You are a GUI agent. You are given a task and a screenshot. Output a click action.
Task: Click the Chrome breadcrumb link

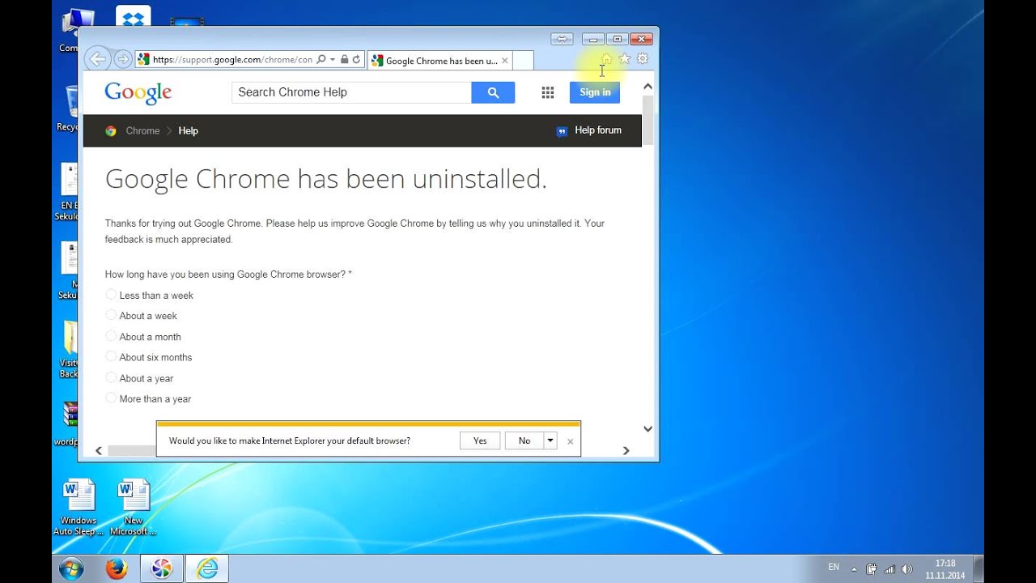tap(142, 131)
